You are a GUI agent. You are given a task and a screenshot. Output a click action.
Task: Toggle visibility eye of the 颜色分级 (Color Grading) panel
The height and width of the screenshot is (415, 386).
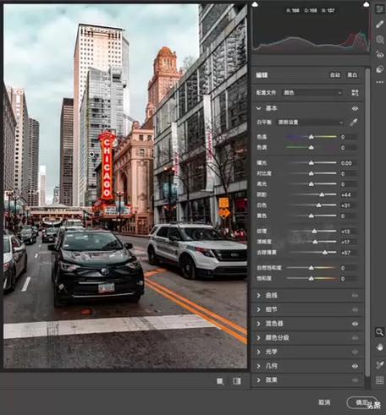click(355, 338)
